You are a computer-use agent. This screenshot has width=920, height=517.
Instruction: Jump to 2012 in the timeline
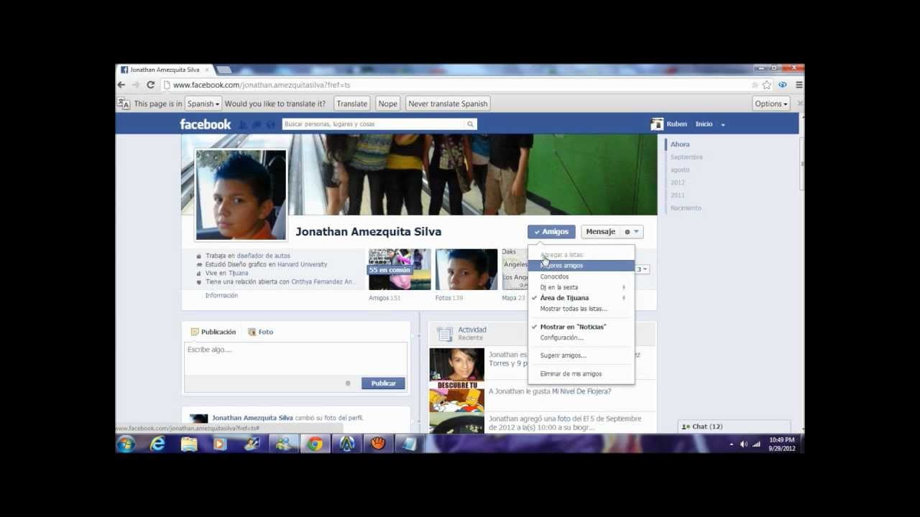tap(678, 182)
